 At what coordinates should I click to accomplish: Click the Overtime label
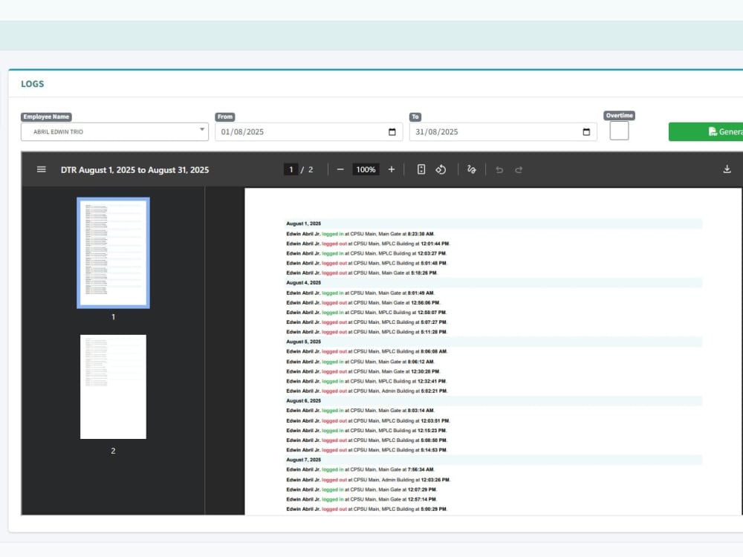click(x=620, y=116)
